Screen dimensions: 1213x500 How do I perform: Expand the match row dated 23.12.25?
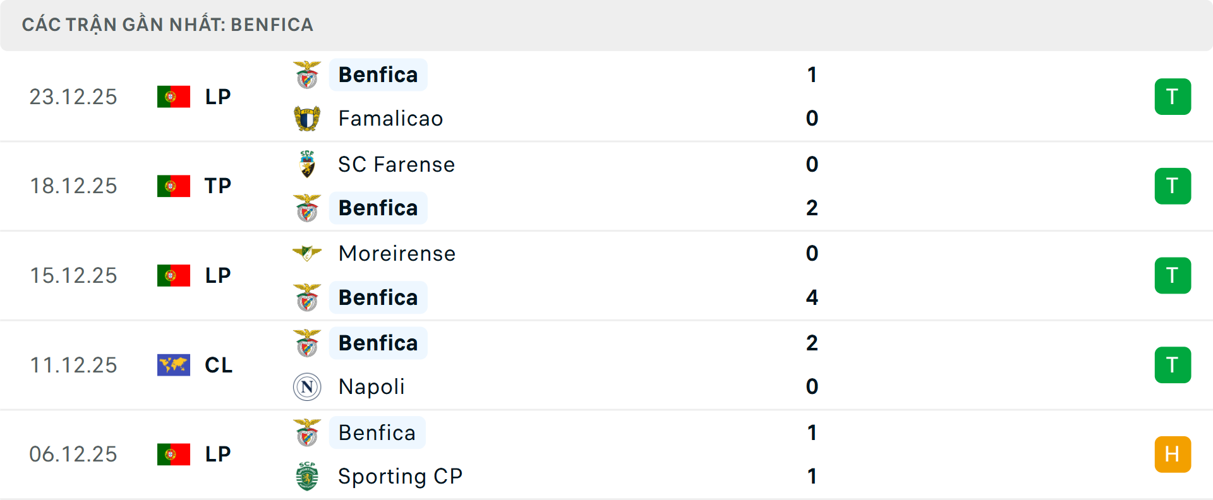[606, 96]
